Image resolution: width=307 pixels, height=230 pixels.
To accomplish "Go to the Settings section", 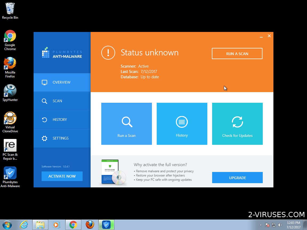I will click(60, 138).
